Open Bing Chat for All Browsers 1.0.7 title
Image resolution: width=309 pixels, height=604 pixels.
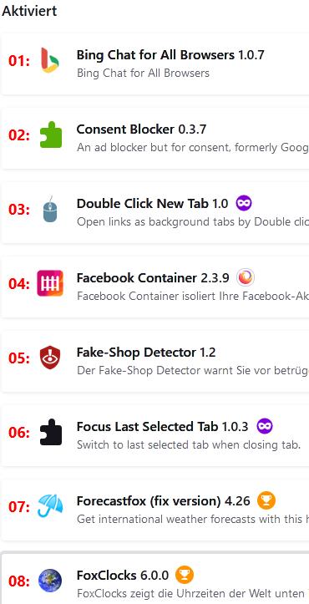(170, 54)
